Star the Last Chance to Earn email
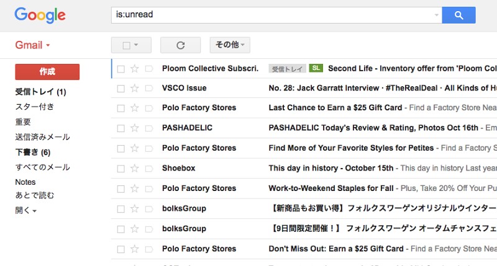Screen dimensions: 497x266 point(135,108)
